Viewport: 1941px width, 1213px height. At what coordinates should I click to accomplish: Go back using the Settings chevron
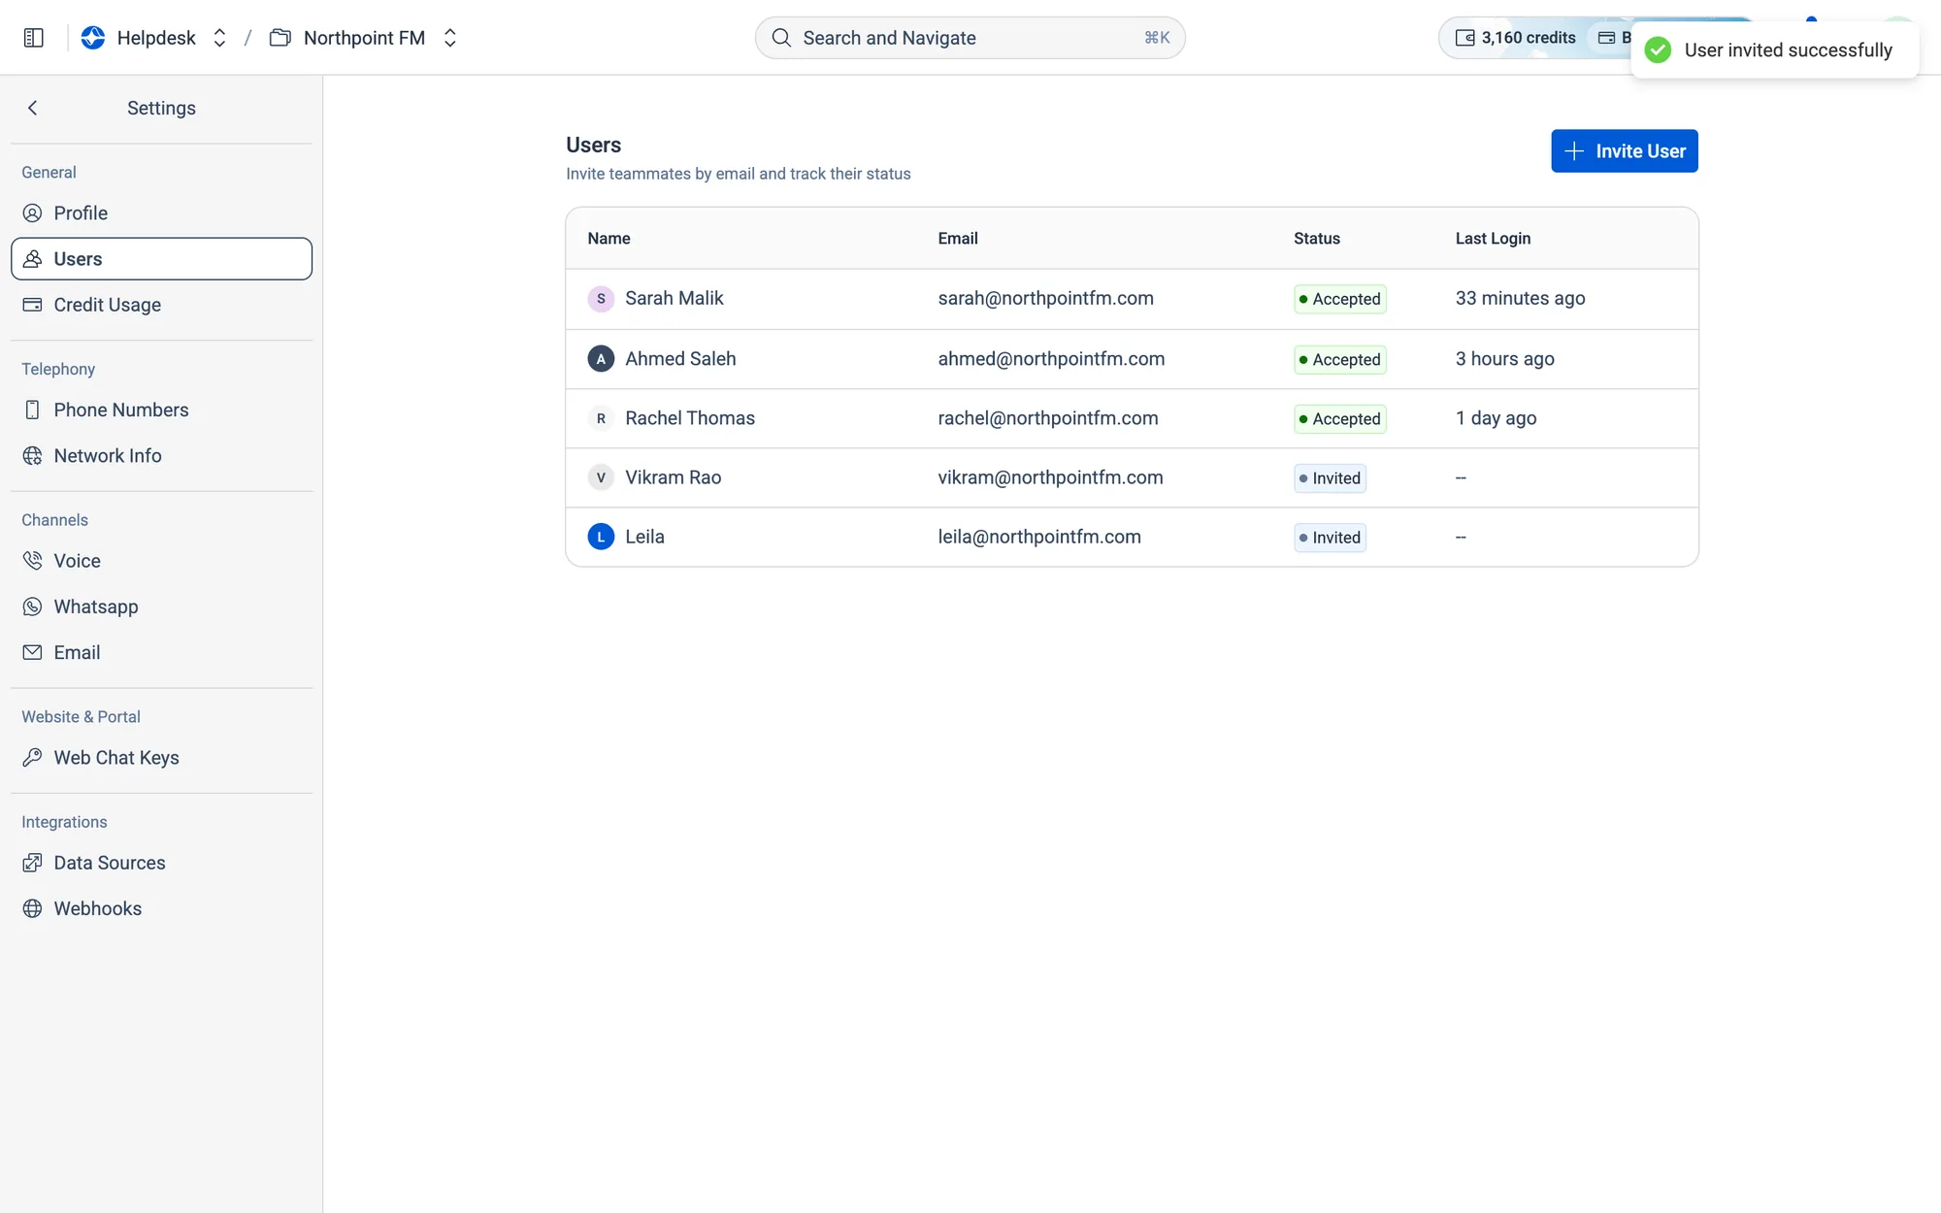point(33,108)
